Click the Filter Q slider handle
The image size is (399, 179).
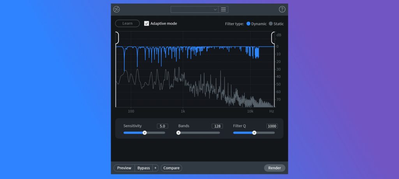(x=254, y=133)
